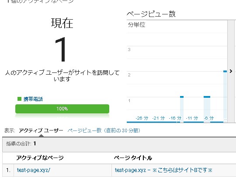Click the ページビュー数 chart heading

151,14
